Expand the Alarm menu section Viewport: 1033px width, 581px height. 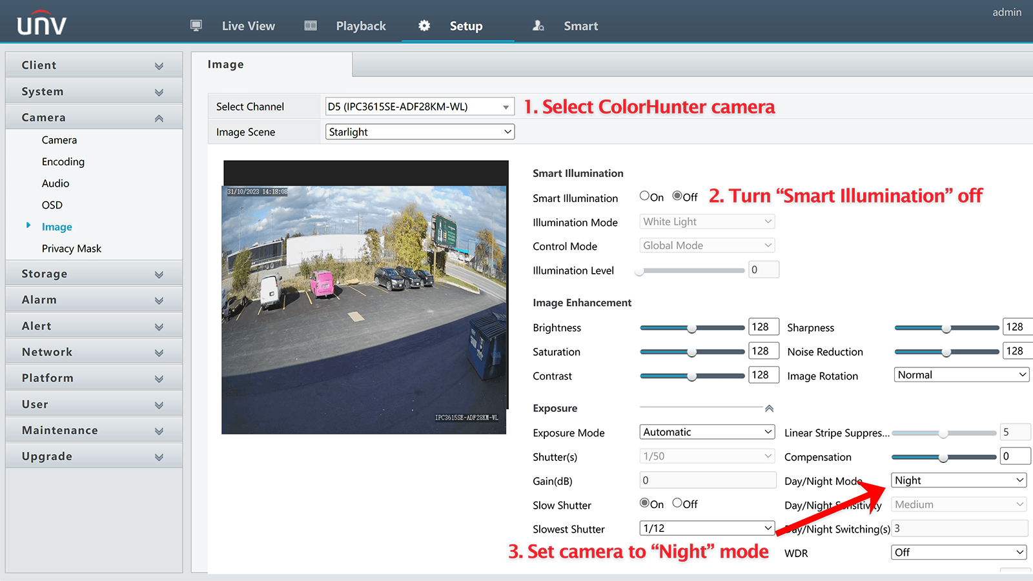click(94, 300)
